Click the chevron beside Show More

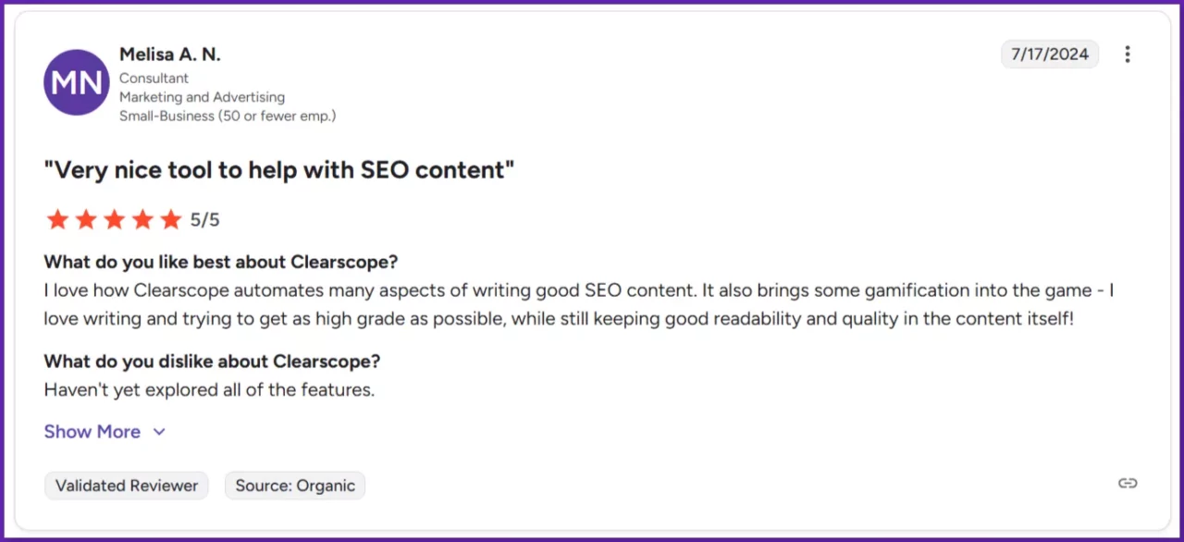[159, 432]
